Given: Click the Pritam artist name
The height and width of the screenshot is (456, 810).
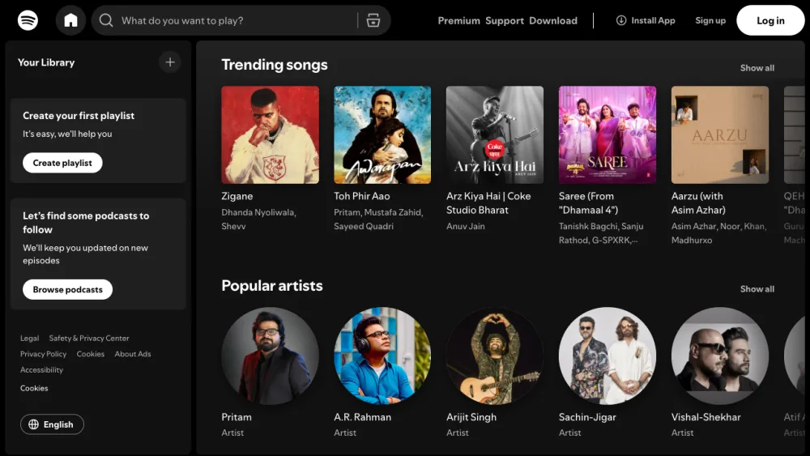Looking at the screenshot, I should pos(237,417).
